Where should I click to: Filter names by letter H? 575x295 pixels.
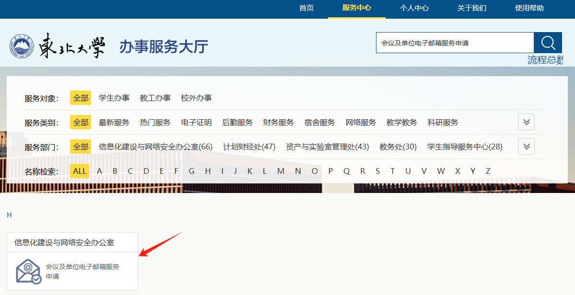(208, 171)
